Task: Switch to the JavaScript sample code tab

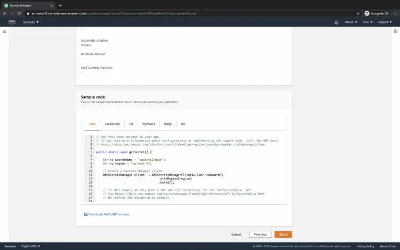Action: tap(112, 124)
